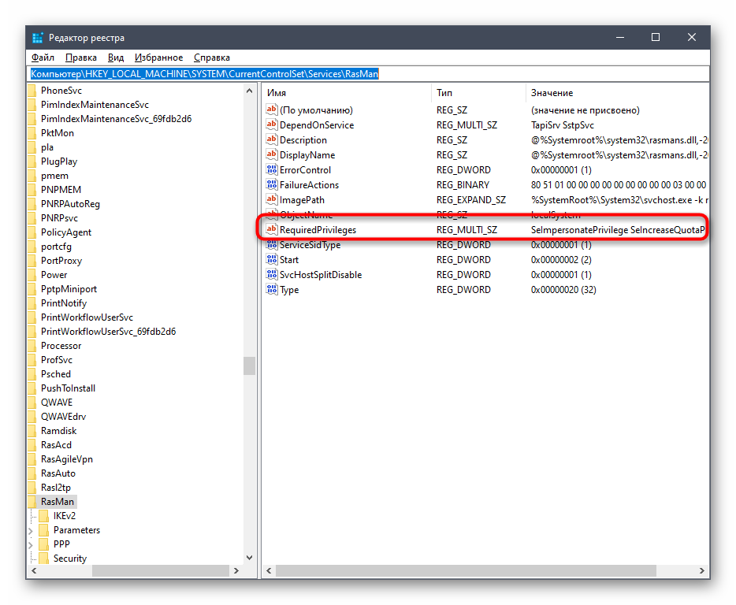The width and height of the screenshot is (736, 605).
Task: Select the Ramdisk key in tree
Action: pyautogui.click(x=61, y=431)
